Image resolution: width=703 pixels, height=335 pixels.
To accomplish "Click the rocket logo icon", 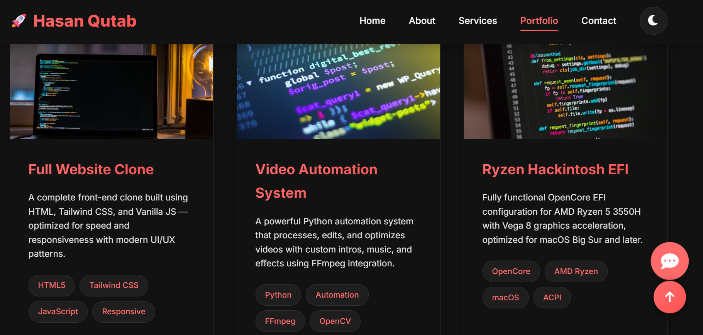I will point(19,21).
